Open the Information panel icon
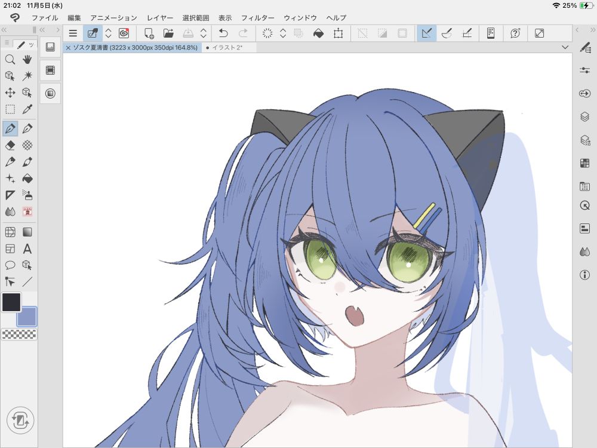This screenshot has height=448, width=597. coord(585,275)
